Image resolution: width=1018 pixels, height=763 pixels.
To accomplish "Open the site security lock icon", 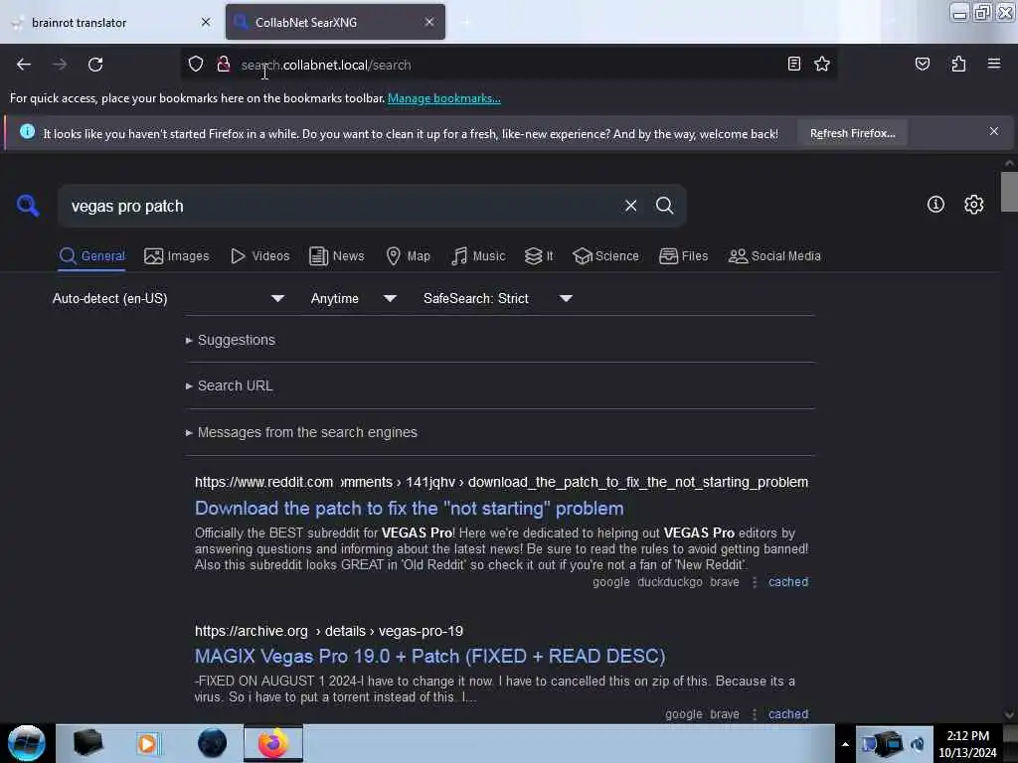I will coord(224,65).
